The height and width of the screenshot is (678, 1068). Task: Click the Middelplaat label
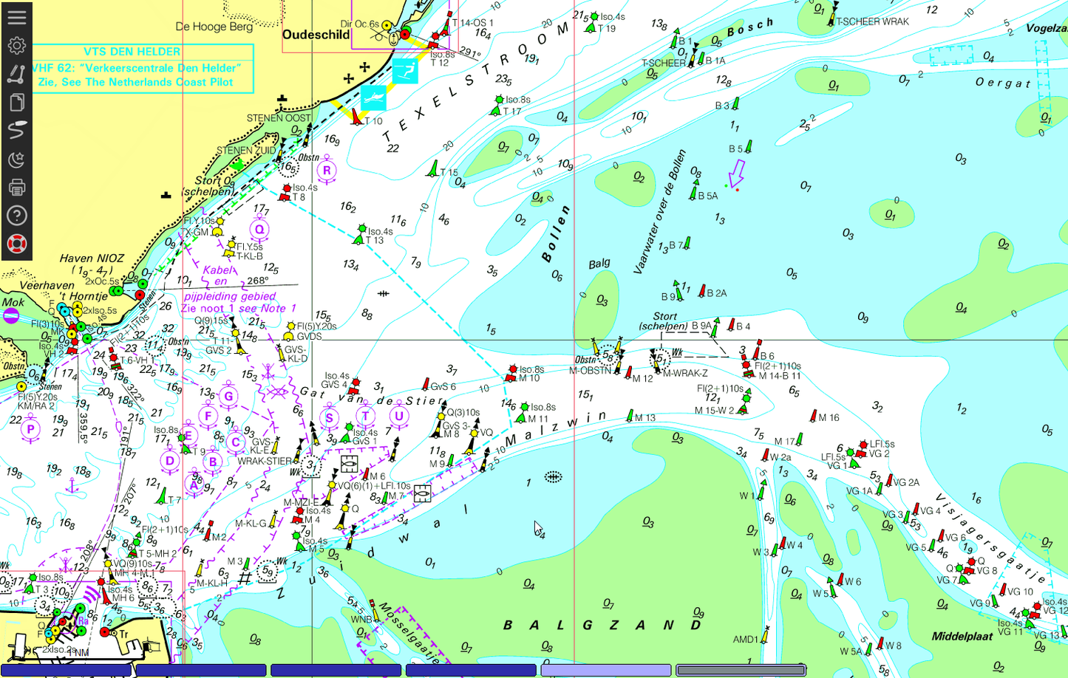pos(962,636)
